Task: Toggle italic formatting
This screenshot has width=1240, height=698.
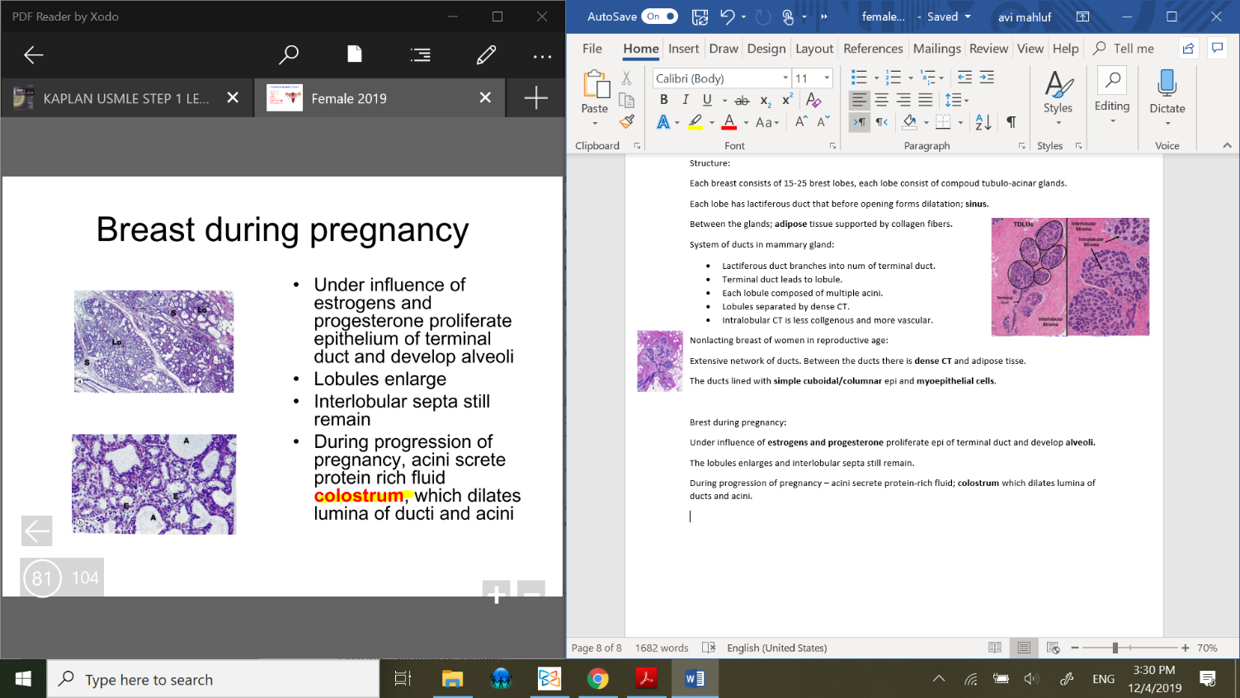Action: (685, 100)
